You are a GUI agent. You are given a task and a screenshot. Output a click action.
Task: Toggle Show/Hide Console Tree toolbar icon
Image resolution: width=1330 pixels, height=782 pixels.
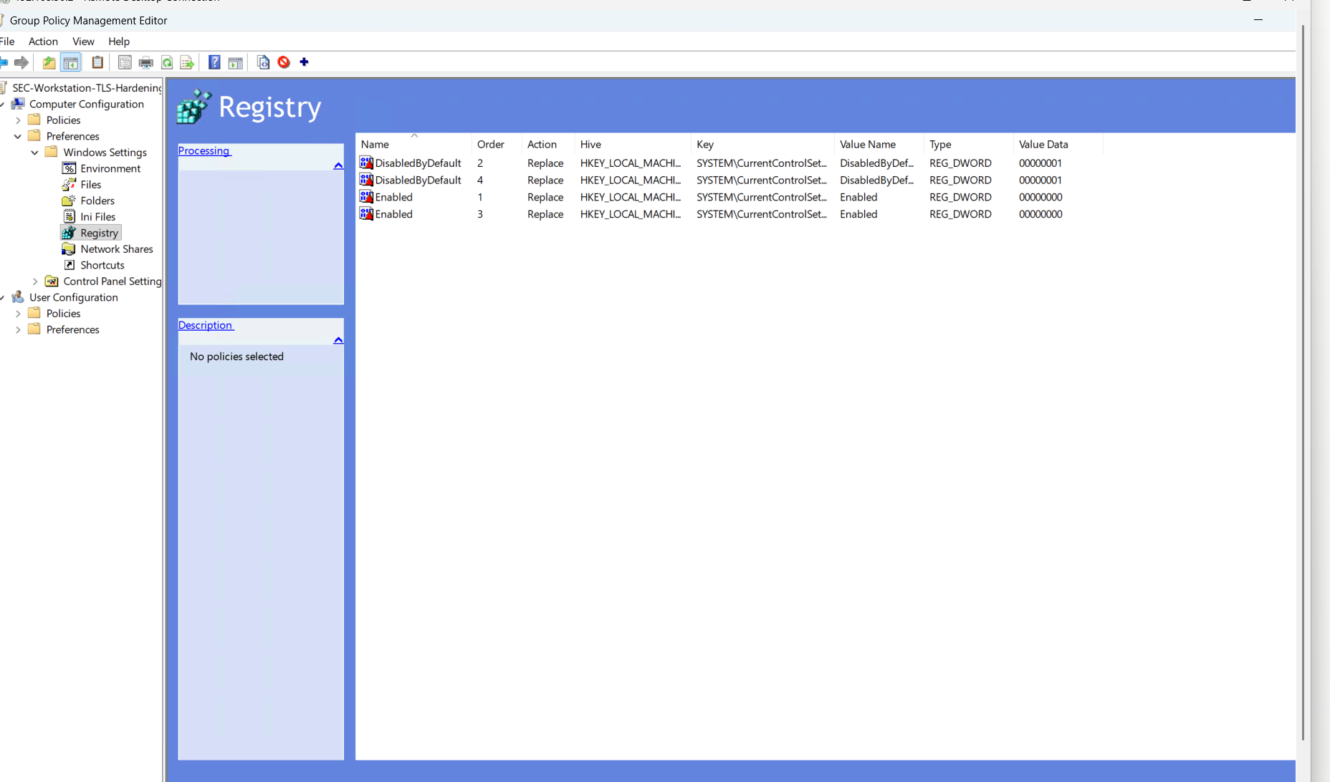click(x=70, y=62)
